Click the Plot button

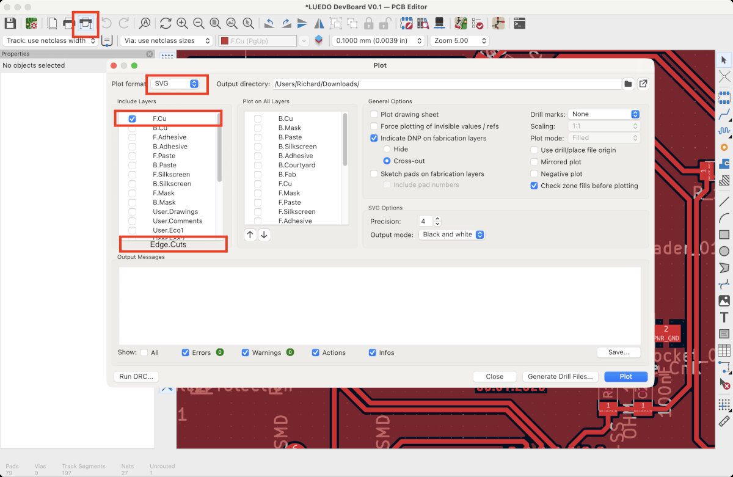(x=625, y=376)
